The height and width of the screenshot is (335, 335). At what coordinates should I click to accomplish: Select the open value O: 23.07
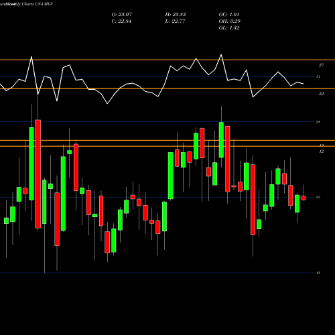pyautogui.click(x=122, y=15)
